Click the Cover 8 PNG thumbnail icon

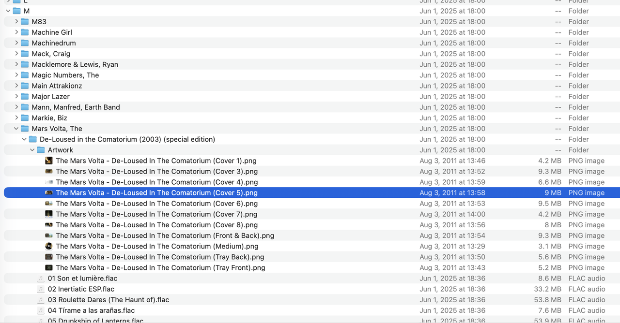click(49, 225)
